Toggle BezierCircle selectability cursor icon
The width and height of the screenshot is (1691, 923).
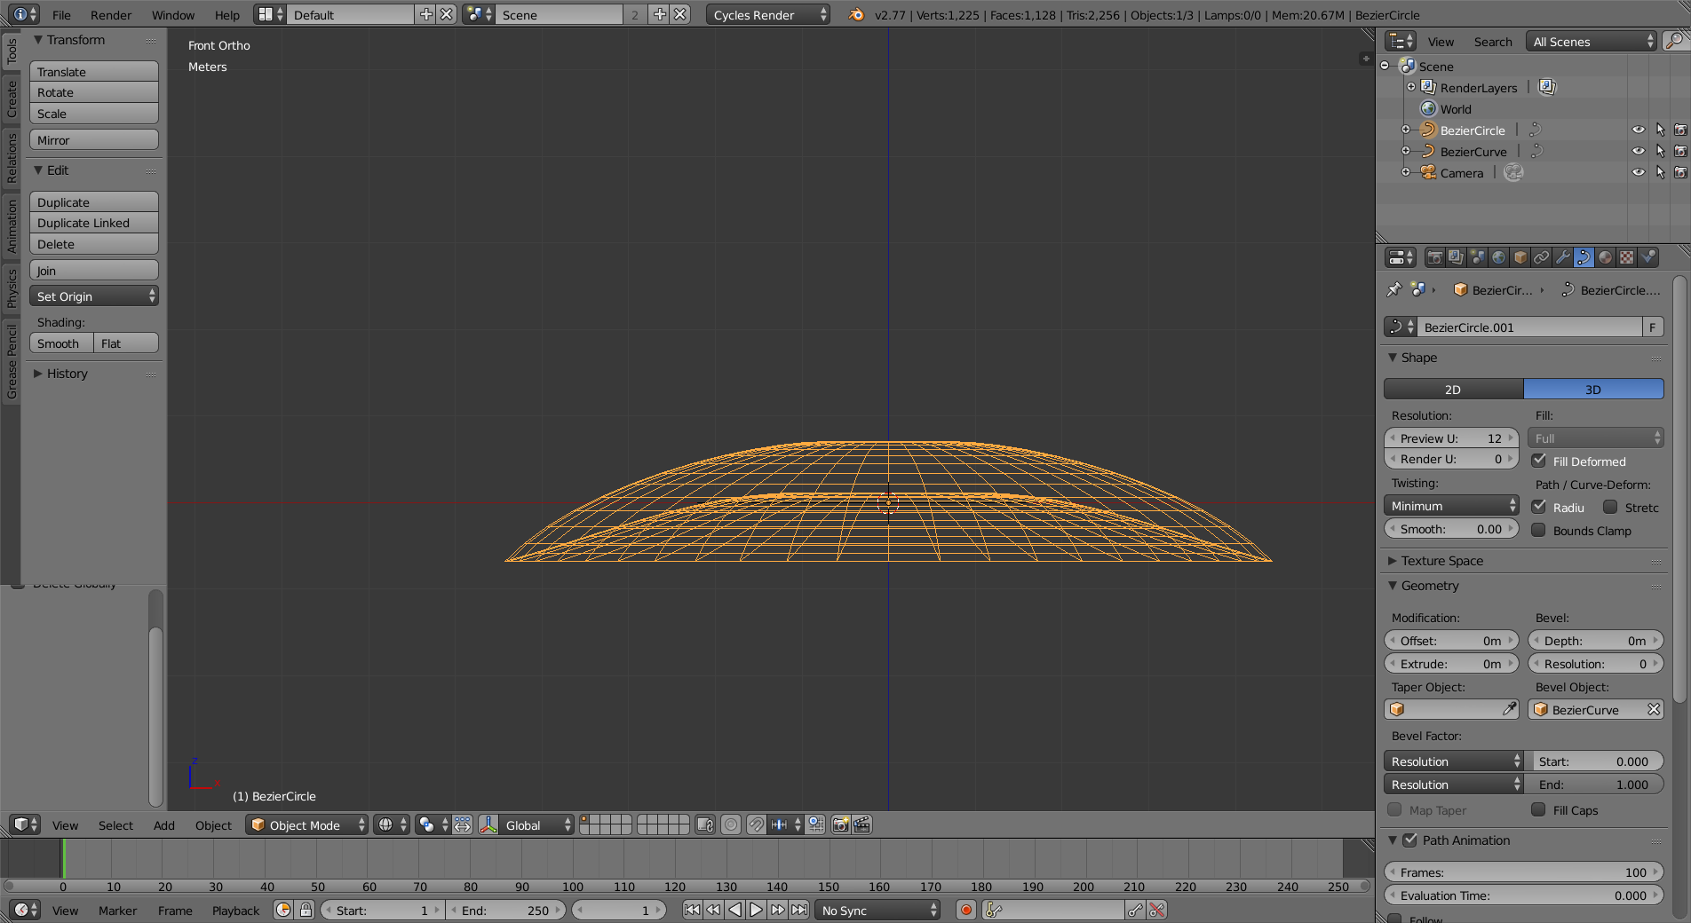tap(1660, 130)
